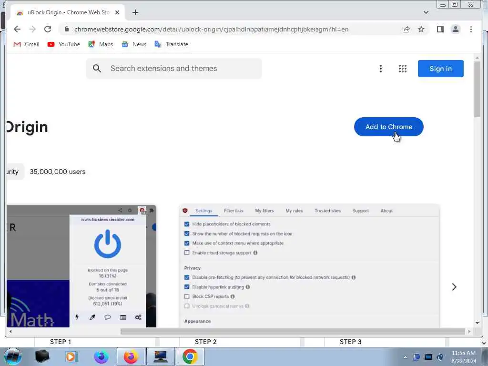Focus the Search extensions and themes field
The height and width of the screenshot is (366, 488).
tap(173, 69)
